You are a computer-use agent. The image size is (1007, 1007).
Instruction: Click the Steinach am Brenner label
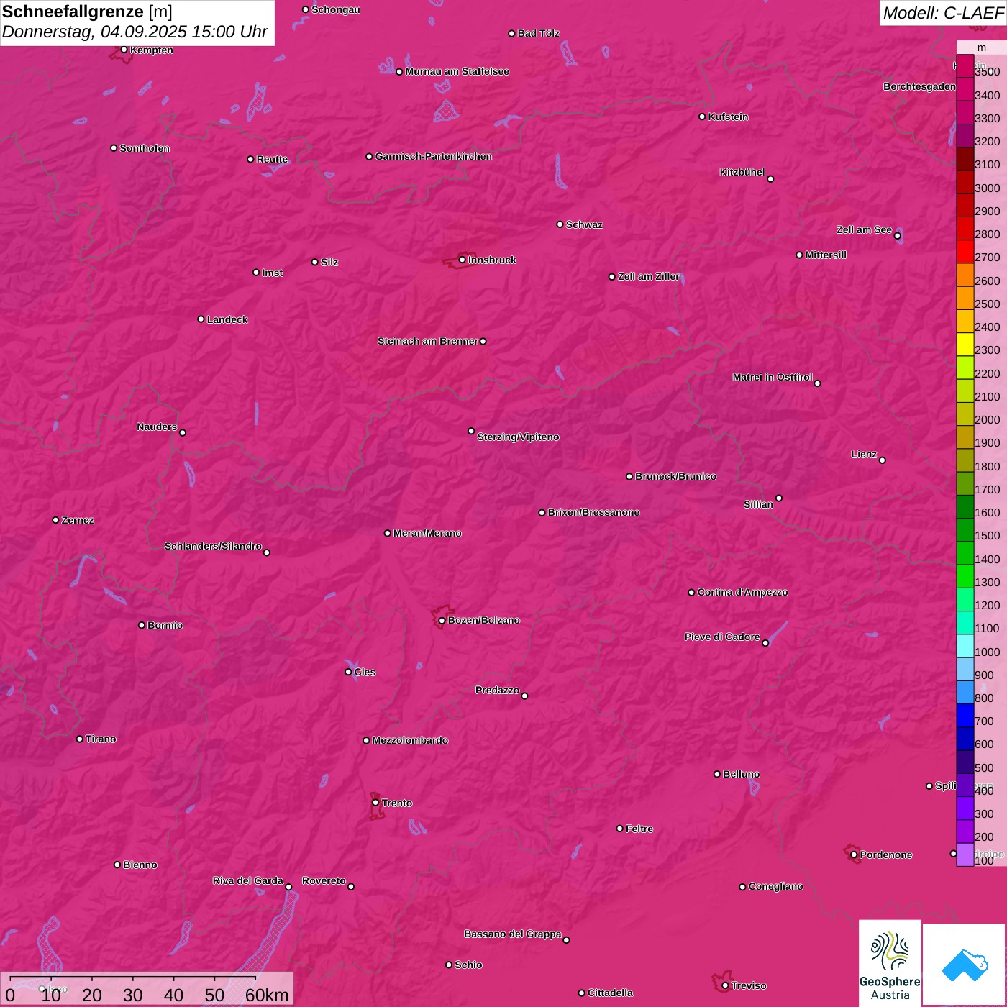[427, 341]
